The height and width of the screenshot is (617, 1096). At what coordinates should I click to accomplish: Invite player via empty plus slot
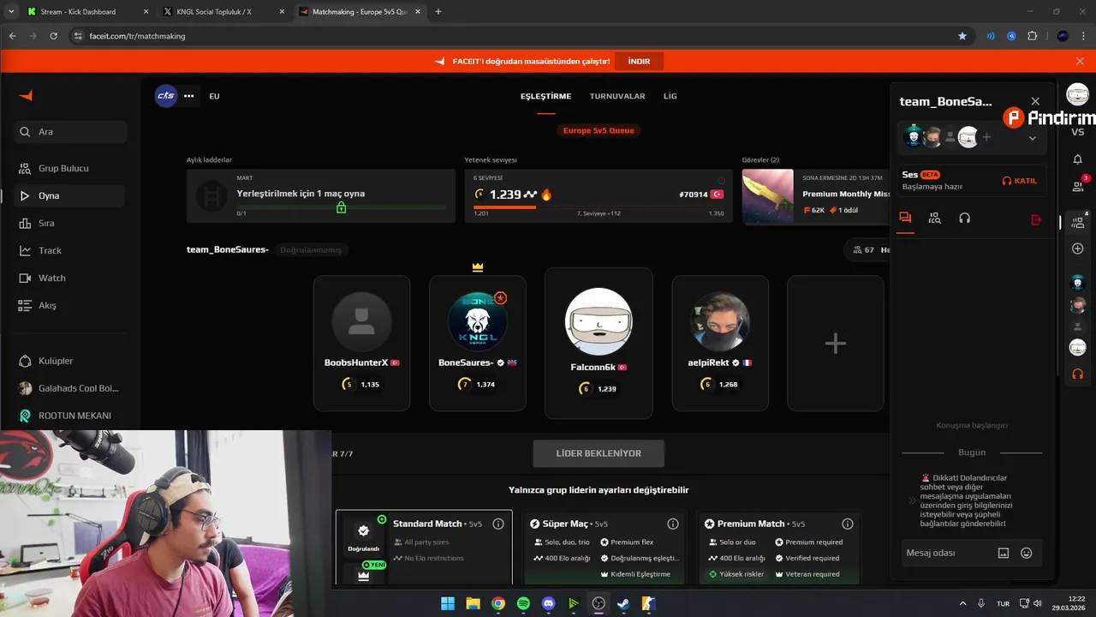pyautogui.click(x=835, y=343)
